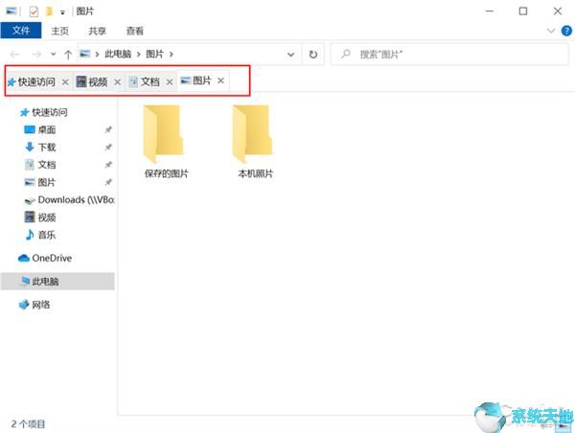Expand the ribbon with the chevron
The height and width of the screenshot is (433, 575).
click(x=551, y=31)
